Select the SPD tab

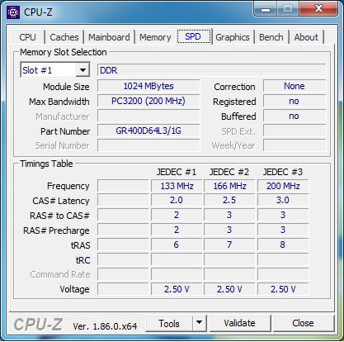[193, 36]
